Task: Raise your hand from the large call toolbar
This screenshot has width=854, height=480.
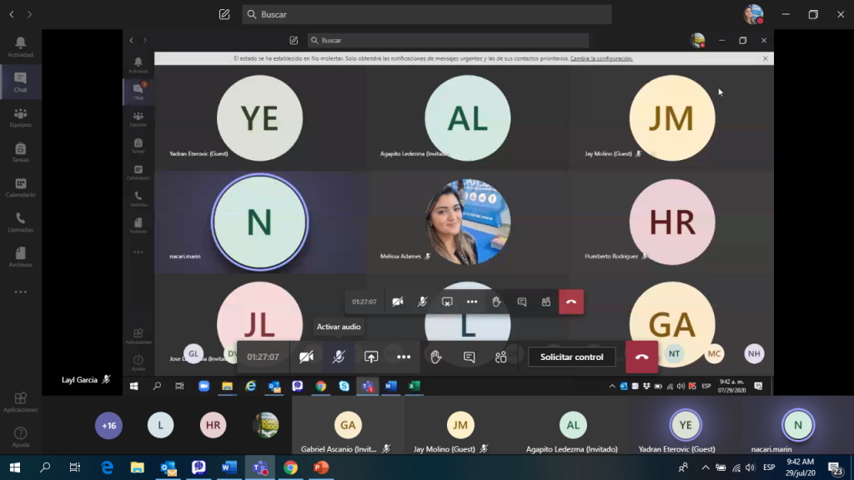Action: pos(435,357)
